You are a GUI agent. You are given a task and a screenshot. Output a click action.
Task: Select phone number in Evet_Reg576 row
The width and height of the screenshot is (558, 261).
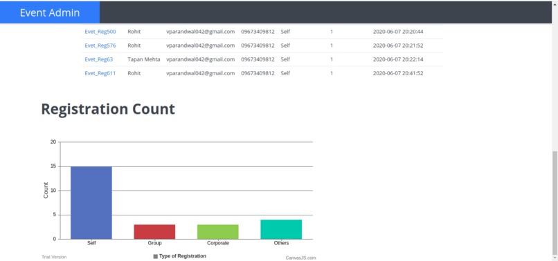click(258, 46)
